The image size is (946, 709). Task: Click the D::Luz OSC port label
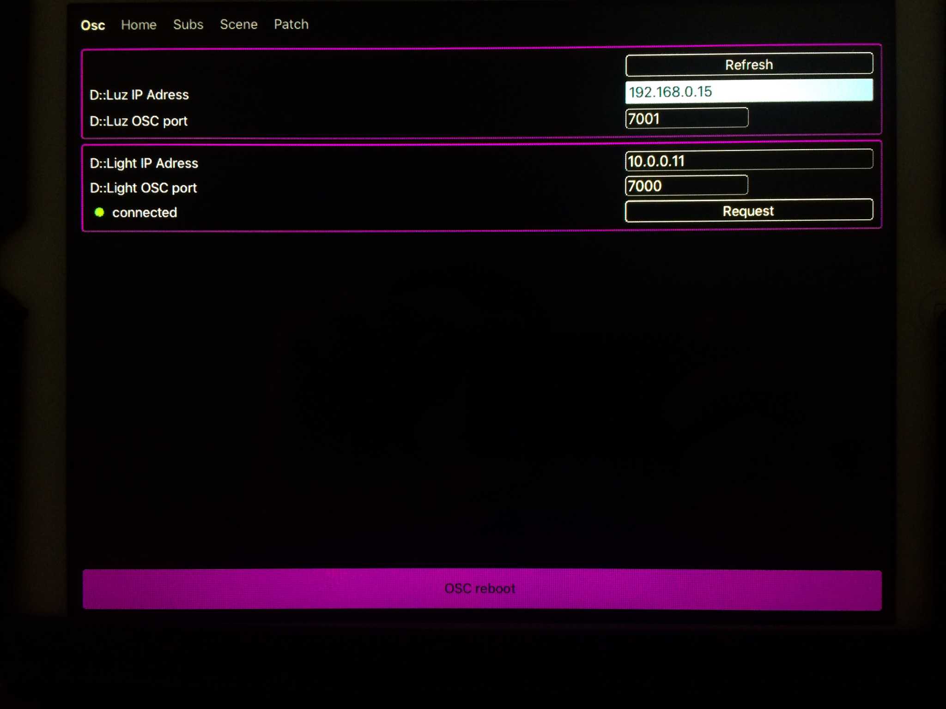[x=138, y=121]
